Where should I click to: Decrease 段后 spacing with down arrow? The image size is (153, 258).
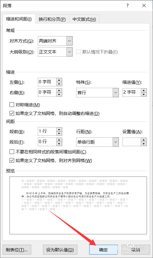coord(59,144)
